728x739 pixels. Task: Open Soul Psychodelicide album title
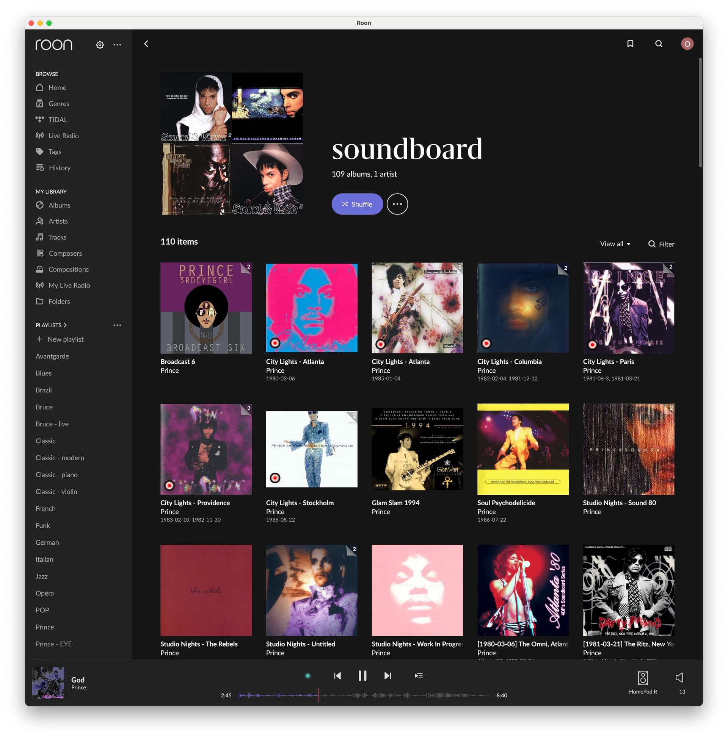[x=506, y=503]
